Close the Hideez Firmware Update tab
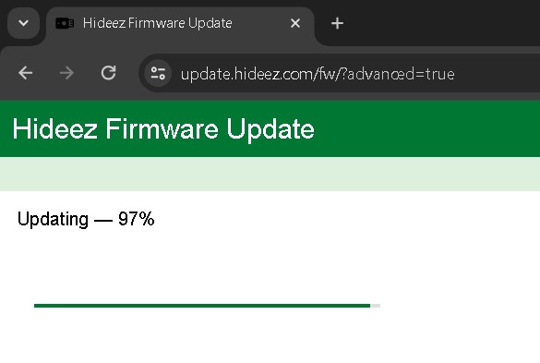Viewport: 540px width, 363px height. (x=295, y=23)
